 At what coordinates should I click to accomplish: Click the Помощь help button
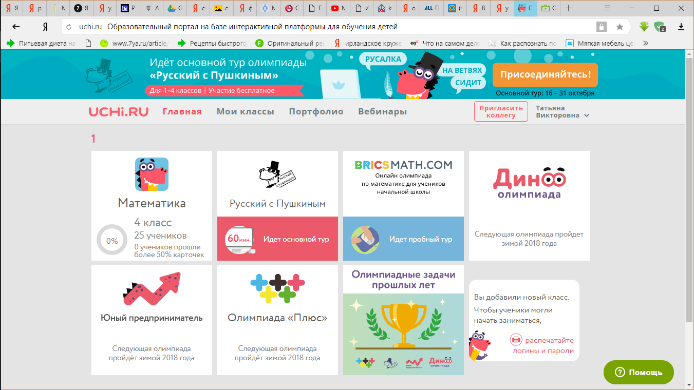(639, 373)
